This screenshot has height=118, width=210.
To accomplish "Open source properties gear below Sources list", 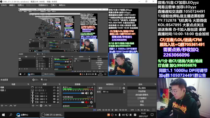I will (x=41, y=106).
